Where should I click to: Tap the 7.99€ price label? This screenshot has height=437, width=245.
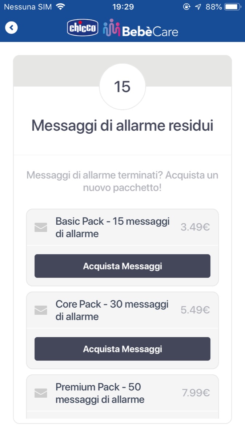196,393
